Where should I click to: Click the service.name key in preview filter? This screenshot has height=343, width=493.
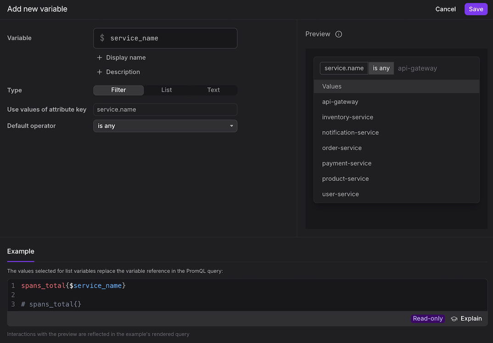coord(344,68)
